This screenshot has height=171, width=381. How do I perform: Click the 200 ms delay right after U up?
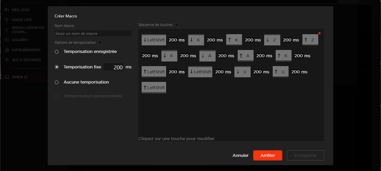(x=299, y=72)
